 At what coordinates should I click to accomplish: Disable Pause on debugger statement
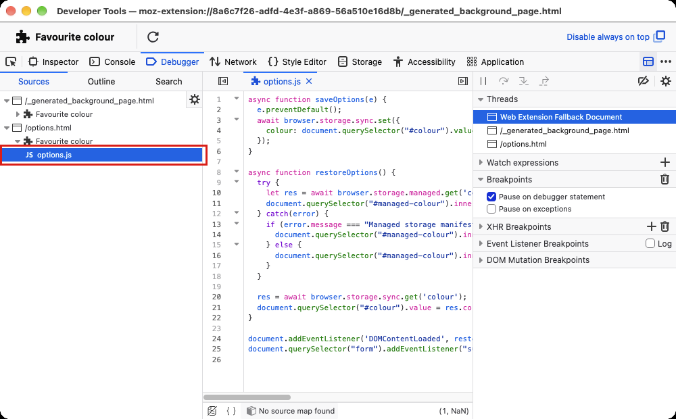pyautogui.click(x=491, y=197)
